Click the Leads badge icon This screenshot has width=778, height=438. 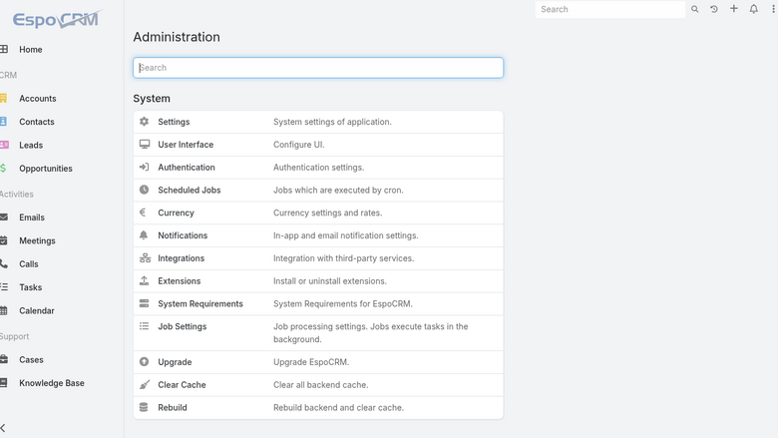coord(4,145)
